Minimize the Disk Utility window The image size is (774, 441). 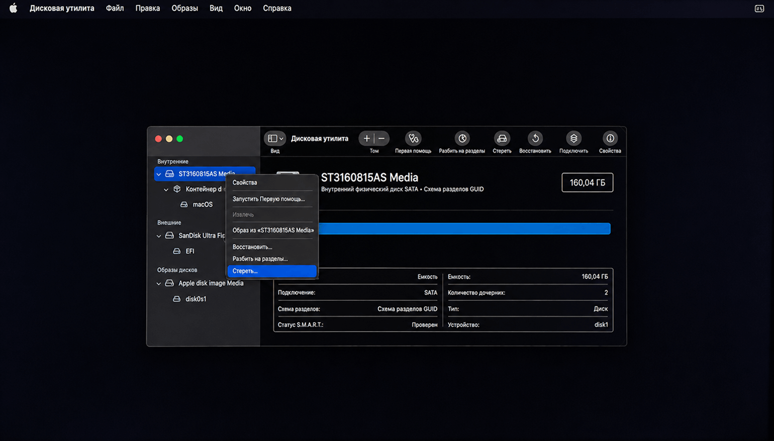(169, 139)
